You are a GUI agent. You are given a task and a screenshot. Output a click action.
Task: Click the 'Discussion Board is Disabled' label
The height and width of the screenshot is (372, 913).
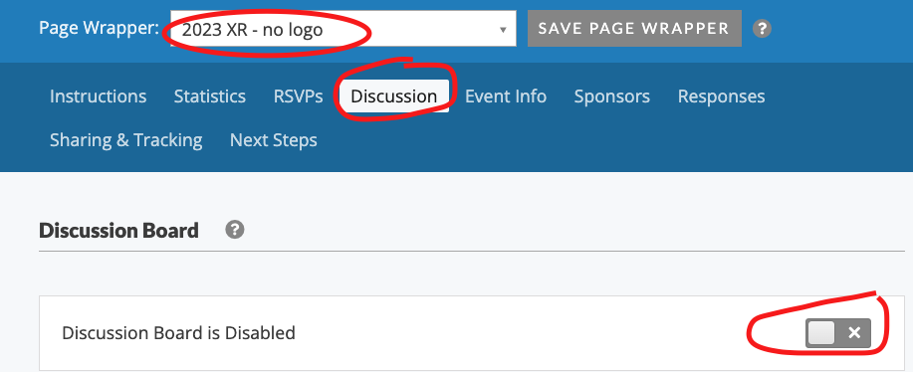point(178,333)
